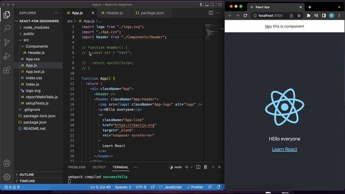Click the localhost:3000 address bar
Image resolution: width=345 pixels, height=194 pixels.
click(x=271, y=16)
